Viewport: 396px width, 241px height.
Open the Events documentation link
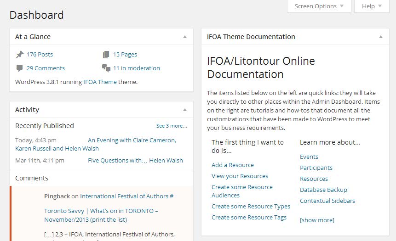tap(309, 157)
